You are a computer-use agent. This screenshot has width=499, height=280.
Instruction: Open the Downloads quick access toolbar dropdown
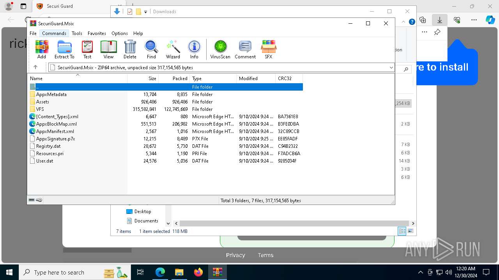coord(145,12)
